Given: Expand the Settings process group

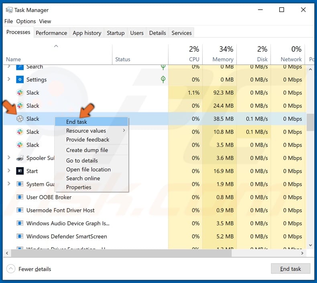Looking at the screenshot, I should pyautogui.click(x=9, y=79).
